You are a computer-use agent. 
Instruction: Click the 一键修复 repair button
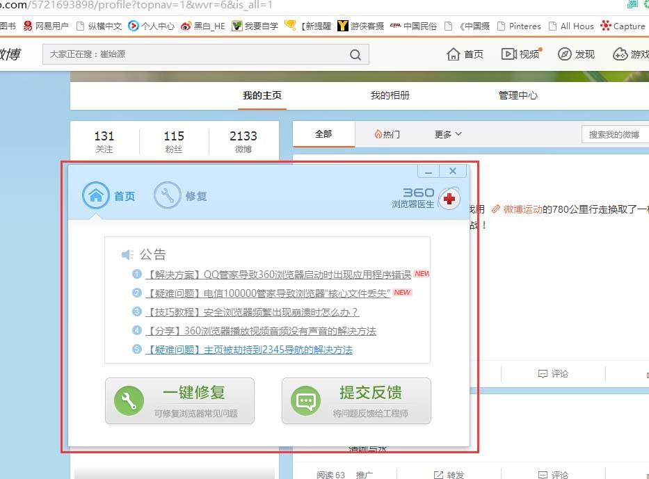[x=179, y=401]
